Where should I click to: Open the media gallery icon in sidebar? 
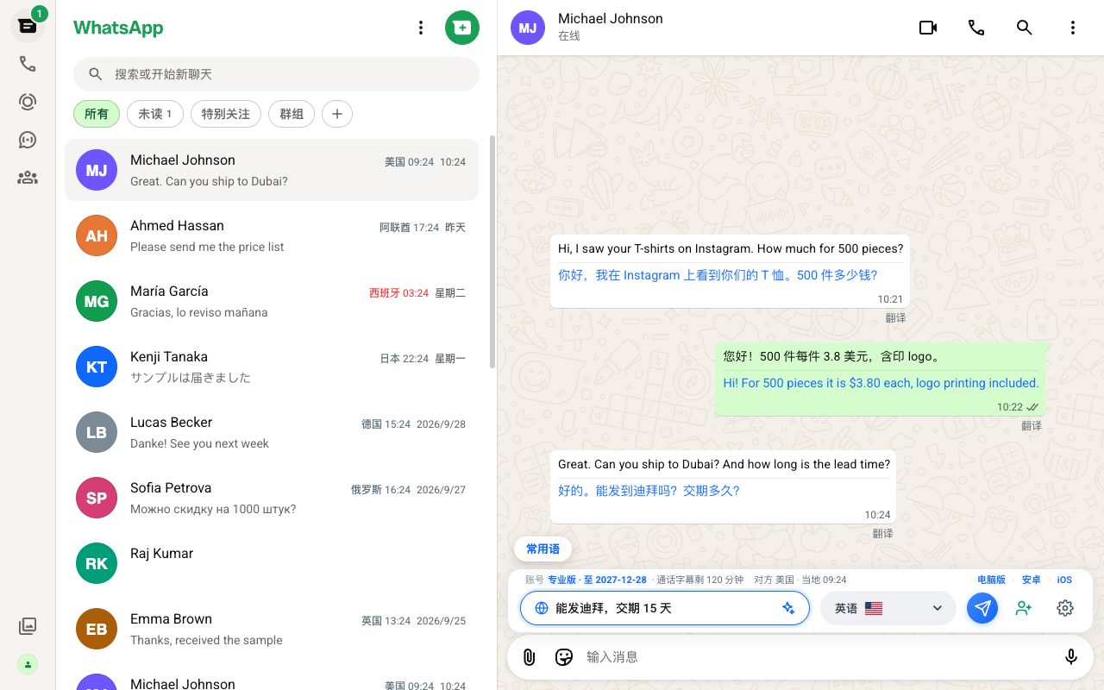point(28,626)
